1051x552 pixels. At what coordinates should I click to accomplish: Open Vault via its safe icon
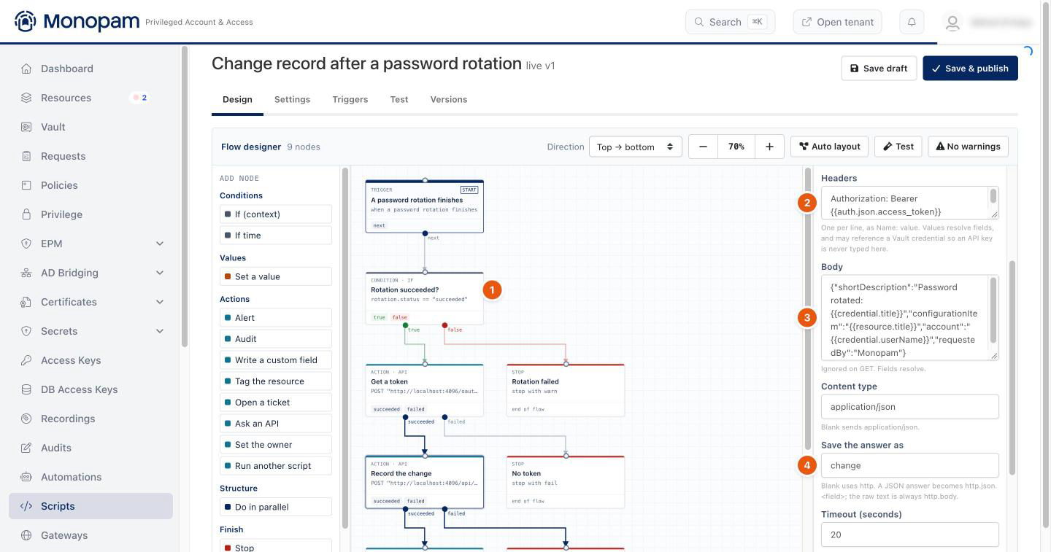[26, 127]
